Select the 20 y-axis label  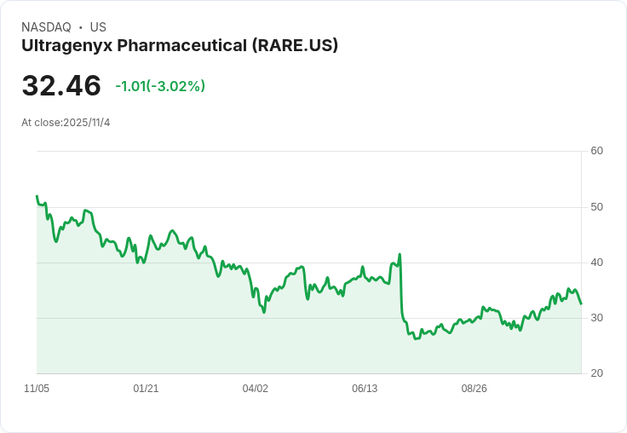pos(596,373)
